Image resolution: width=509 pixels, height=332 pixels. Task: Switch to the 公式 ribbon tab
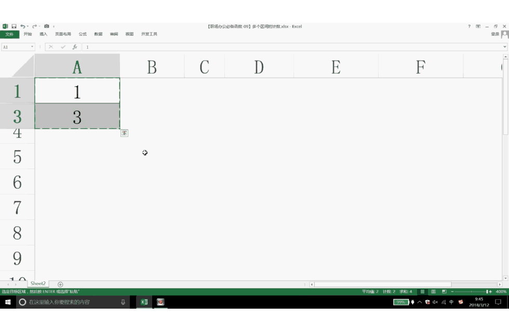pyautogui.click(x=83, y=34)
